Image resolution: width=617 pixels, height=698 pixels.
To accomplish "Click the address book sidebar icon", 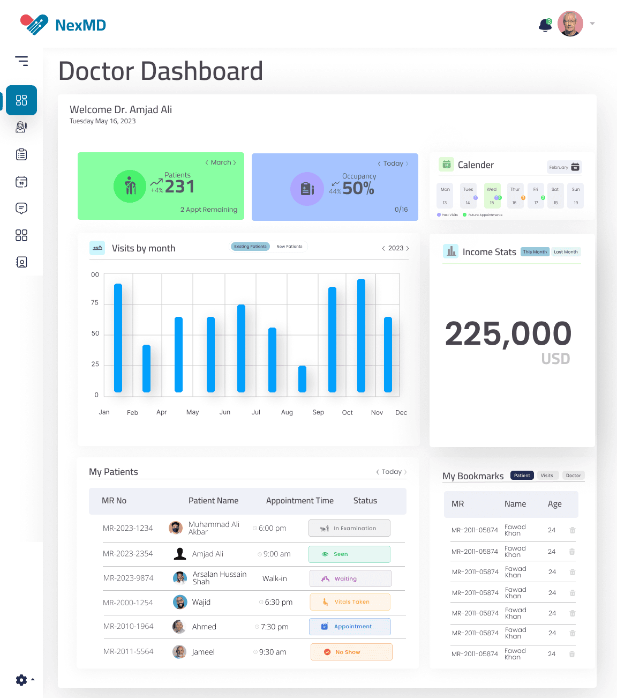I will tap(21, 262).
